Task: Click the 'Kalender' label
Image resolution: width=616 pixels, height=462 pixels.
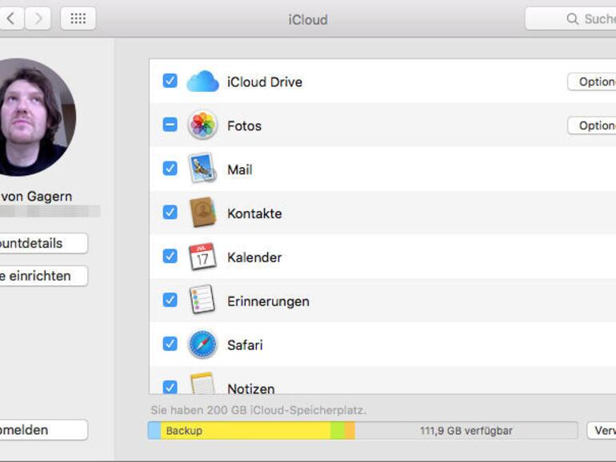Action: click(x=254, y=257)
